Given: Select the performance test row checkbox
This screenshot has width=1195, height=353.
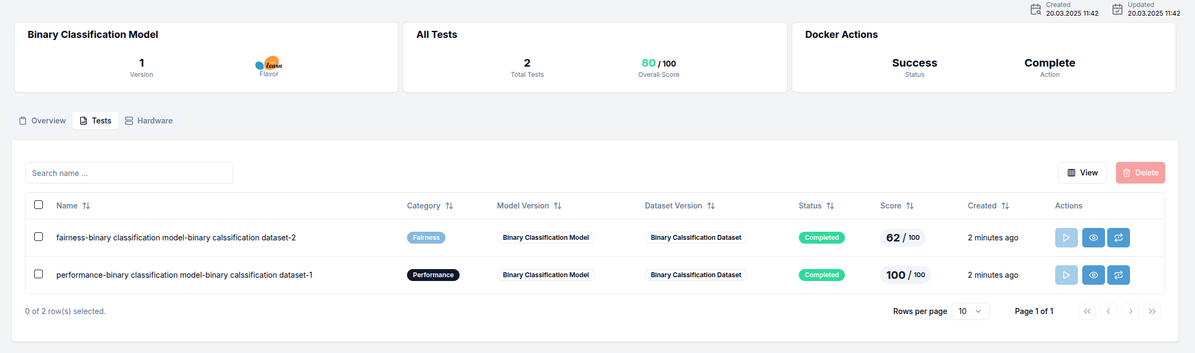Looking at the screenshot, I should (x=38, y=274).
